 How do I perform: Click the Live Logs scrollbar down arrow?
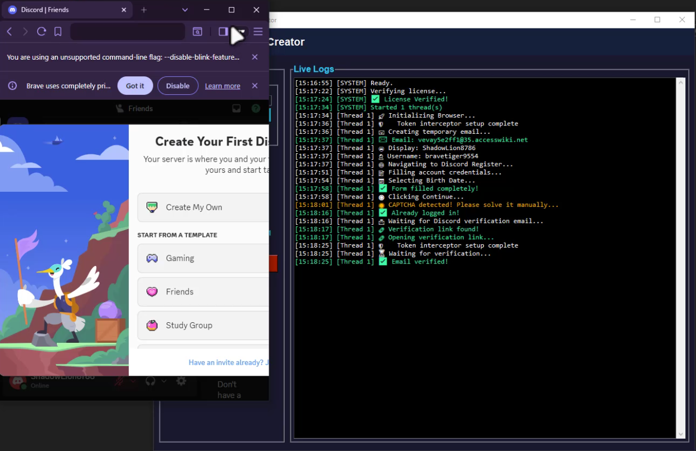pyautogui.click(x=680, y=434)
